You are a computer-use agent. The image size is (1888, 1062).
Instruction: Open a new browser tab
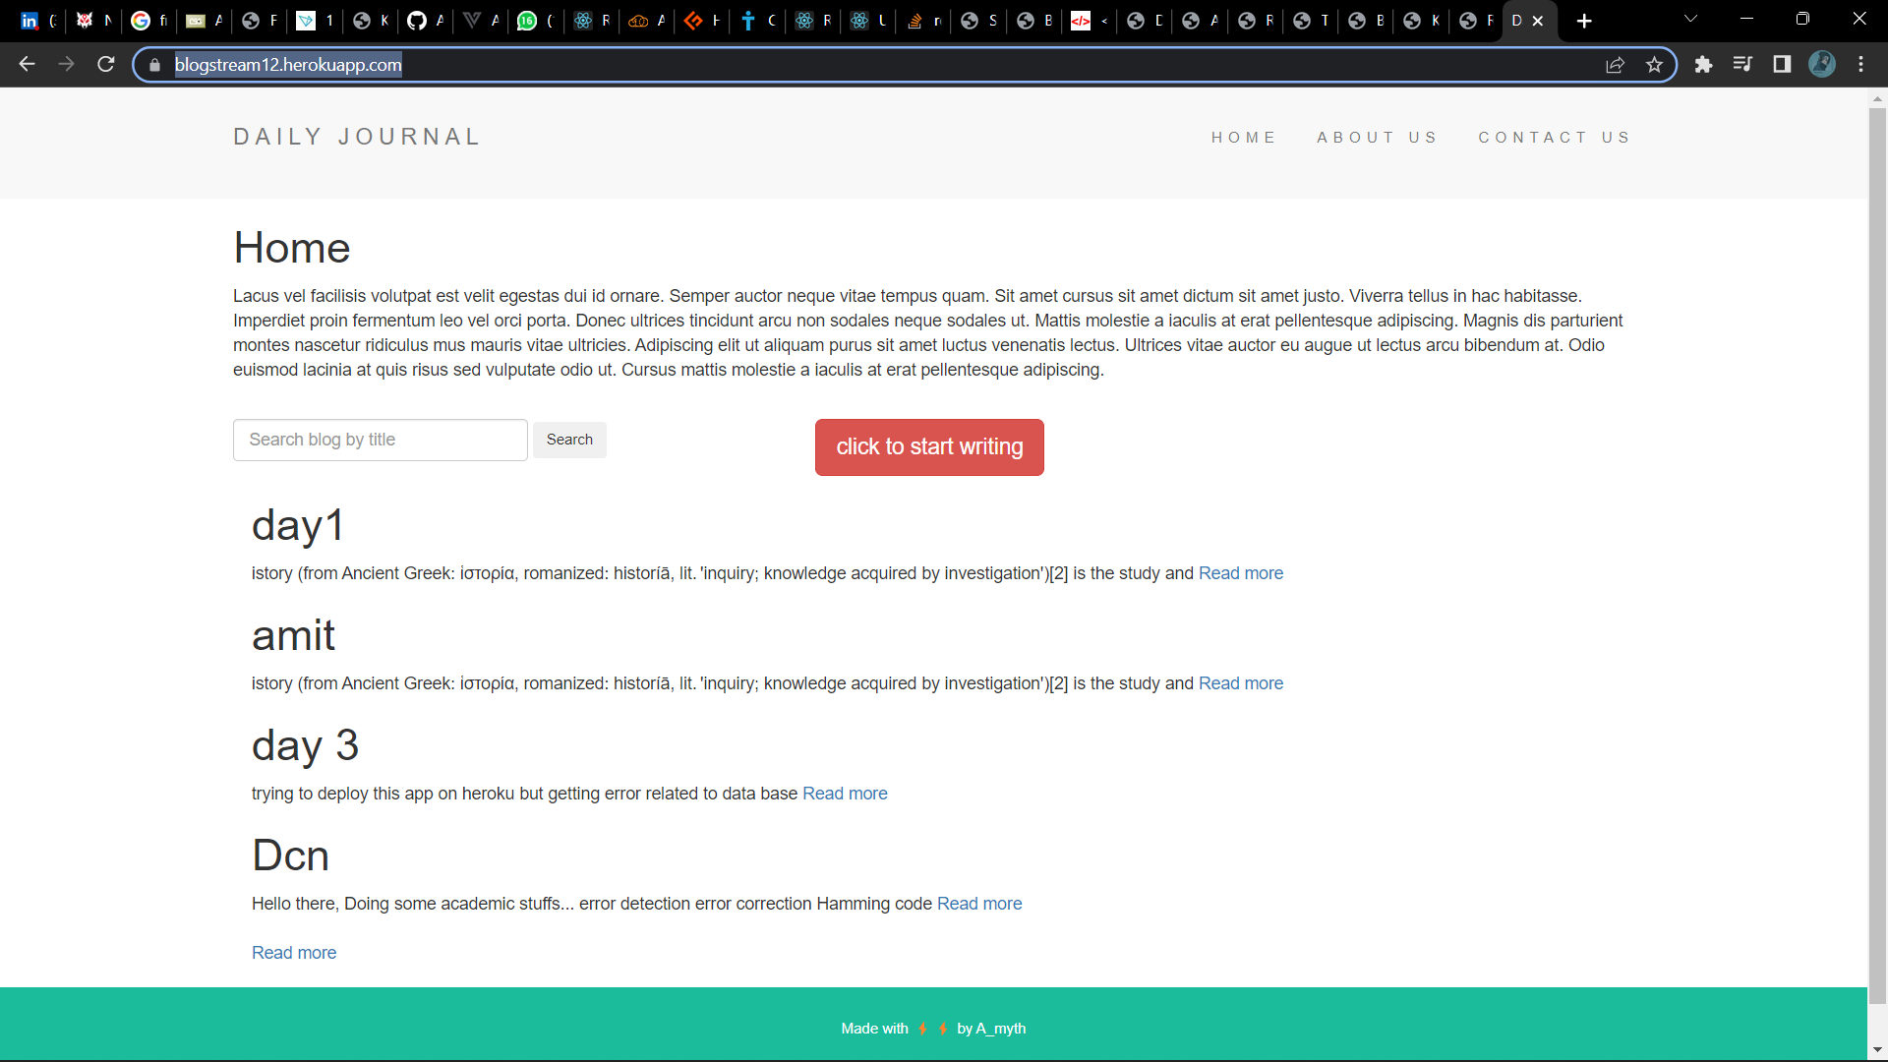[x=1584, y=21]
